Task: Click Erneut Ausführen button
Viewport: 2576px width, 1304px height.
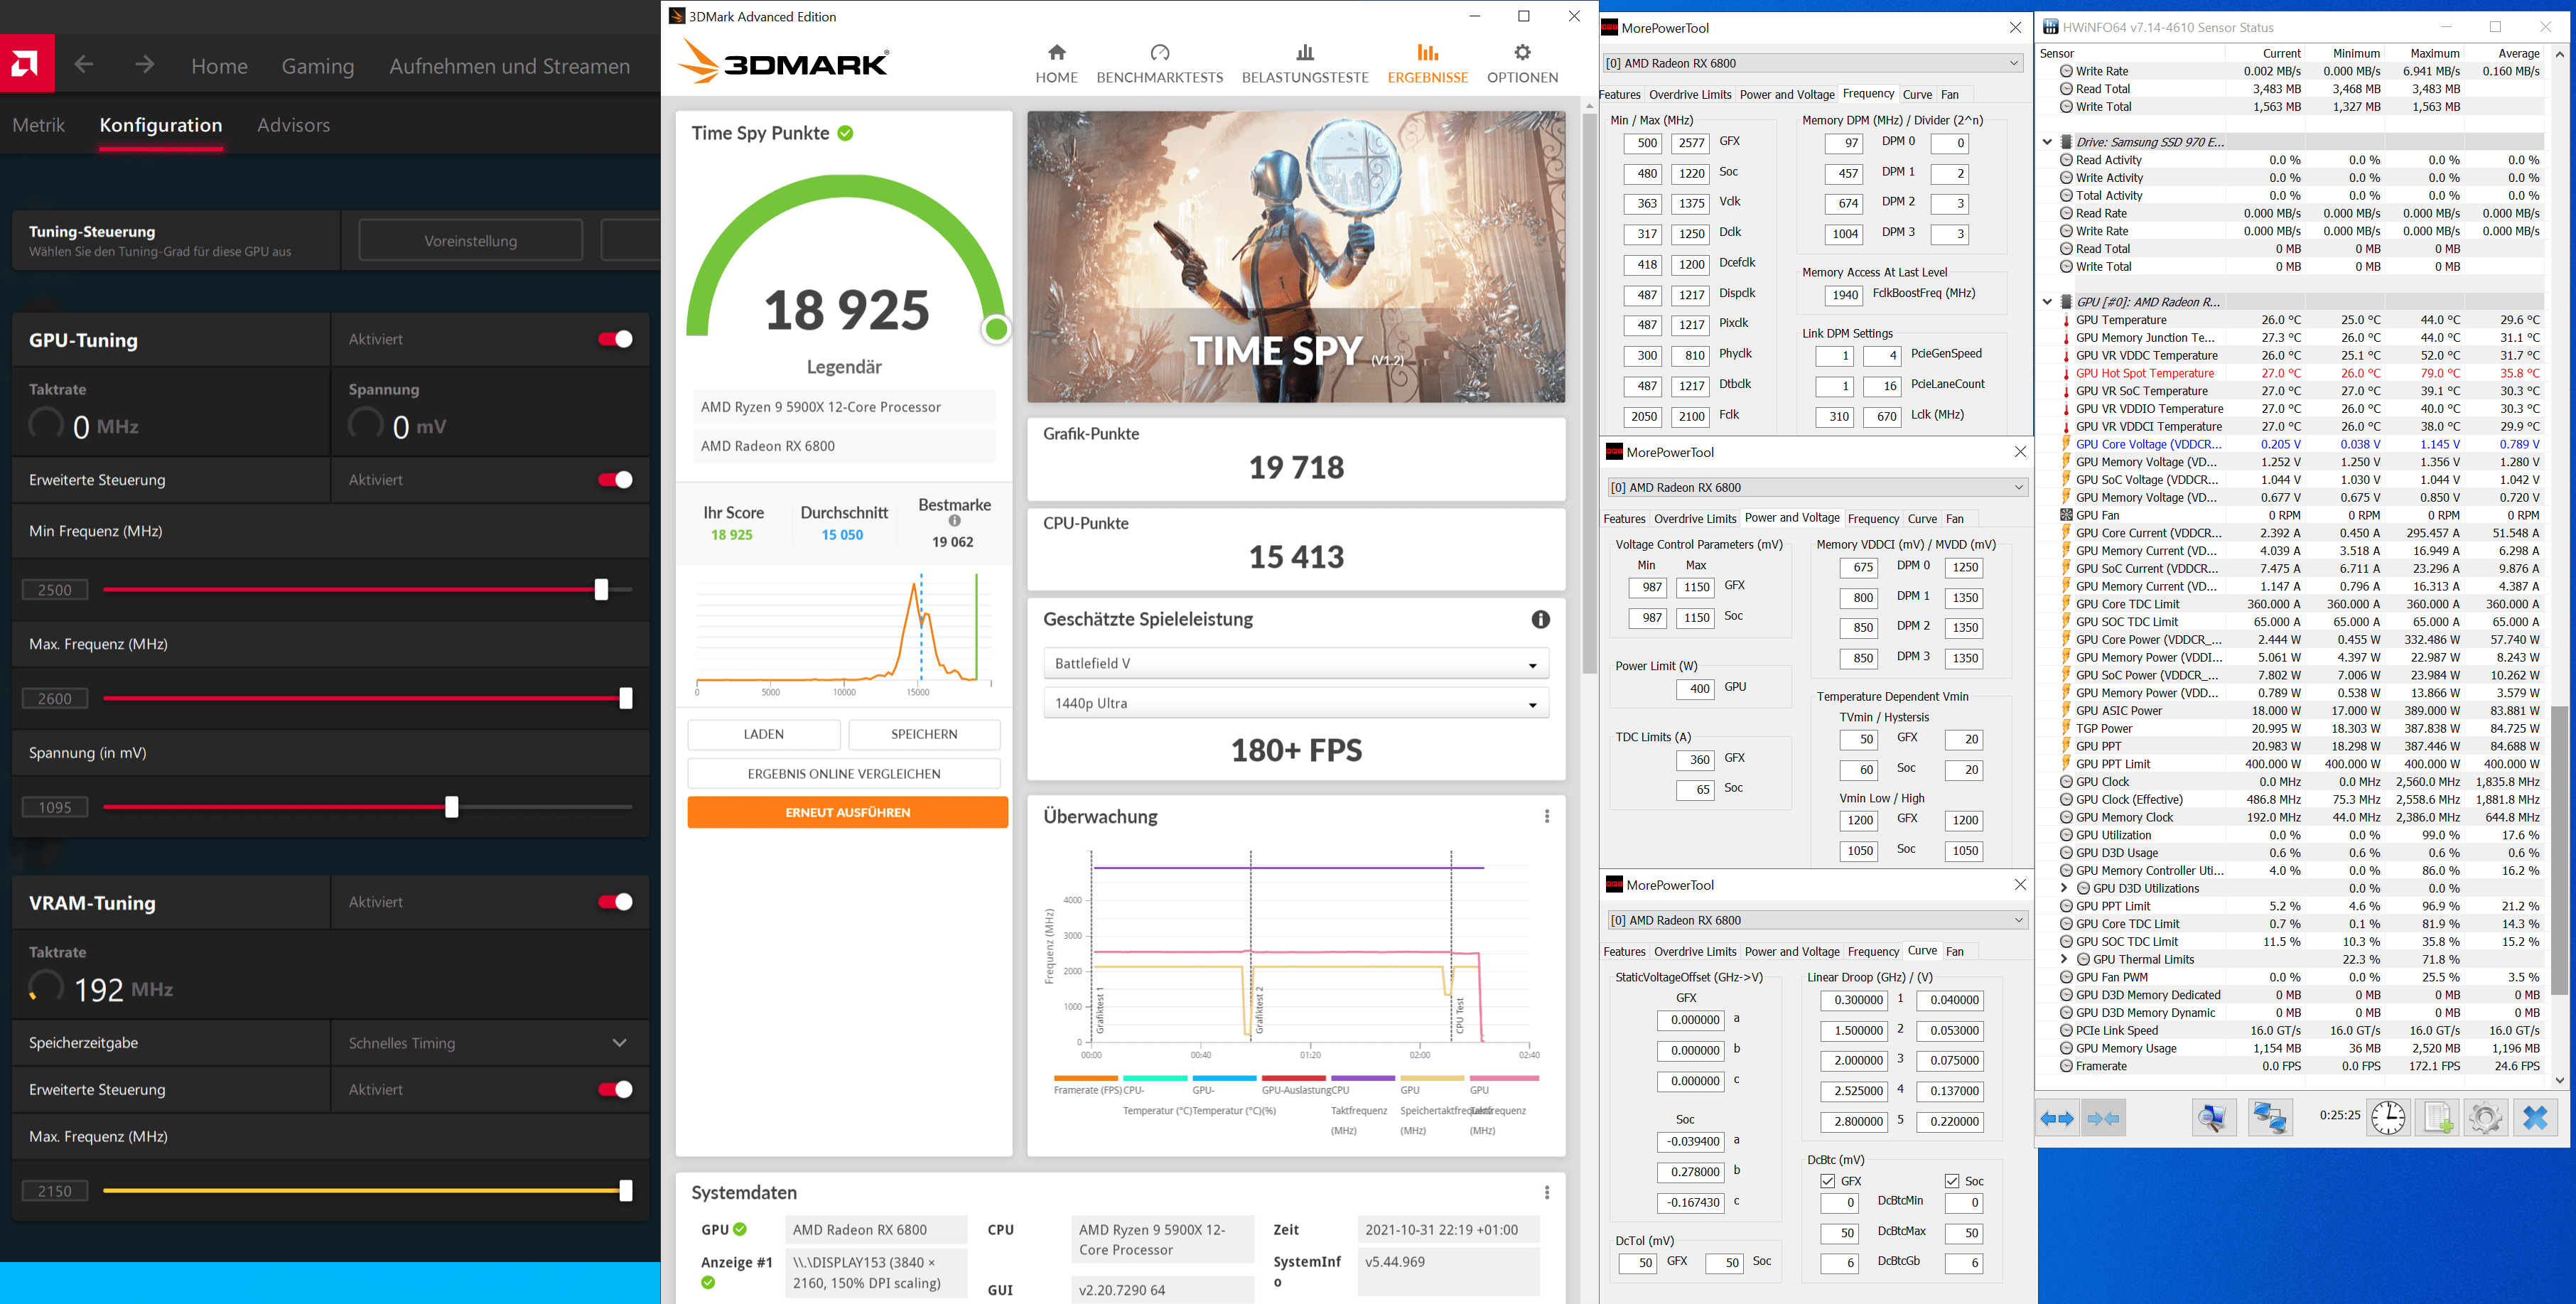Action: tap(847, 812)
